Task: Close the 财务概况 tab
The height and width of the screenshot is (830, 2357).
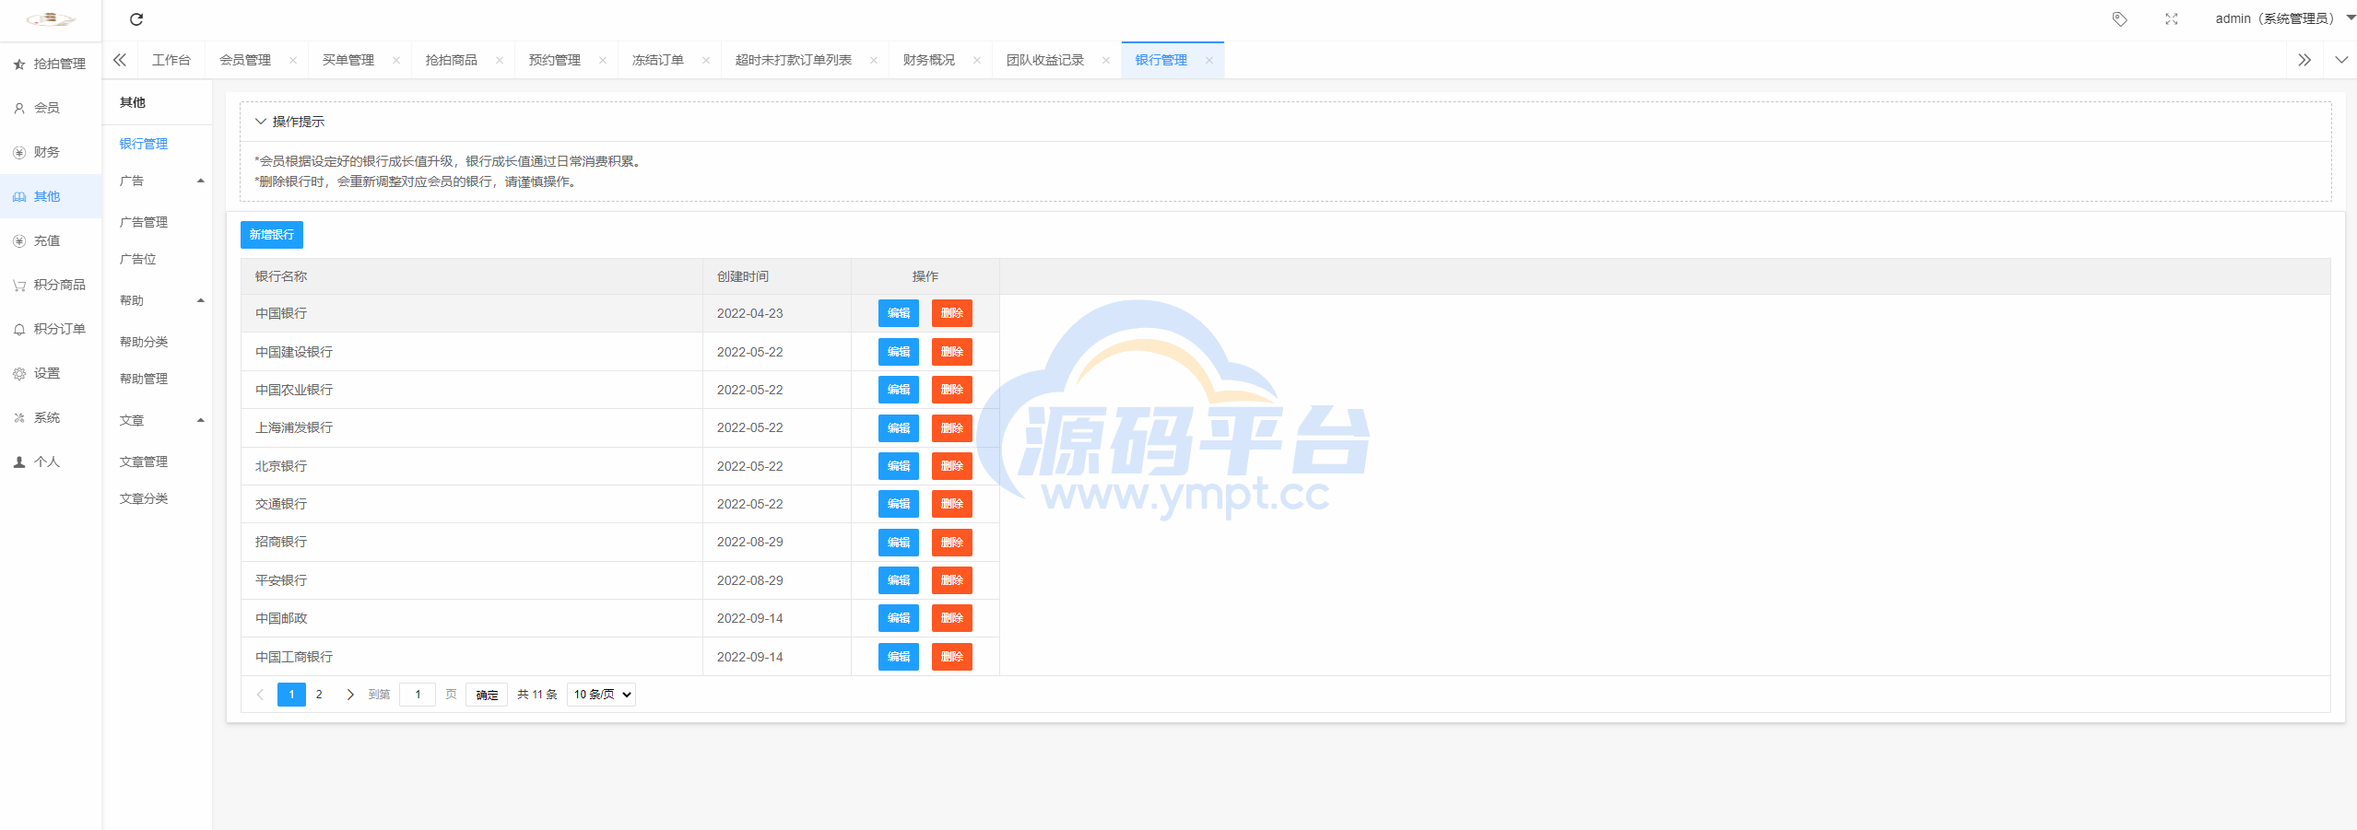Action: pyautogui.click(x=977, y=61)
